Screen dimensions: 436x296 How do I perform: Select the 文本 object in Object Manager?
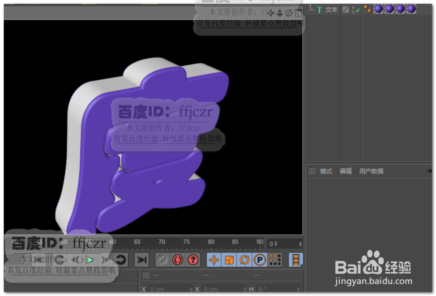(x=331, y=10)
